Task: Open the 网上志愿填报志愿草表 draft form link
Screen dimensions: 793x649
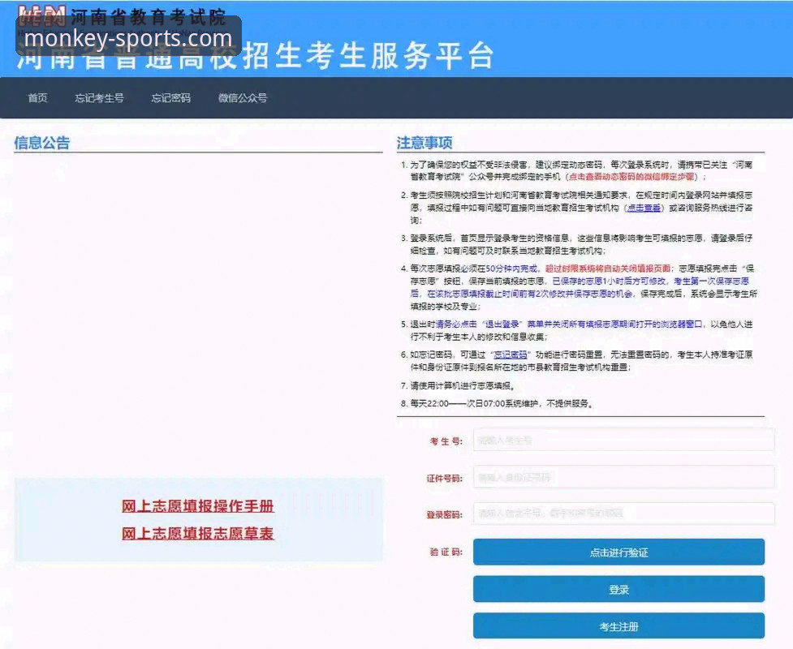Action: click(x=197, y=534)
